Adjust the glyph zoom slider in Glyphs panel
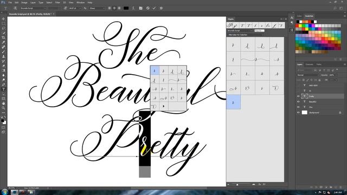 (237, 184)
